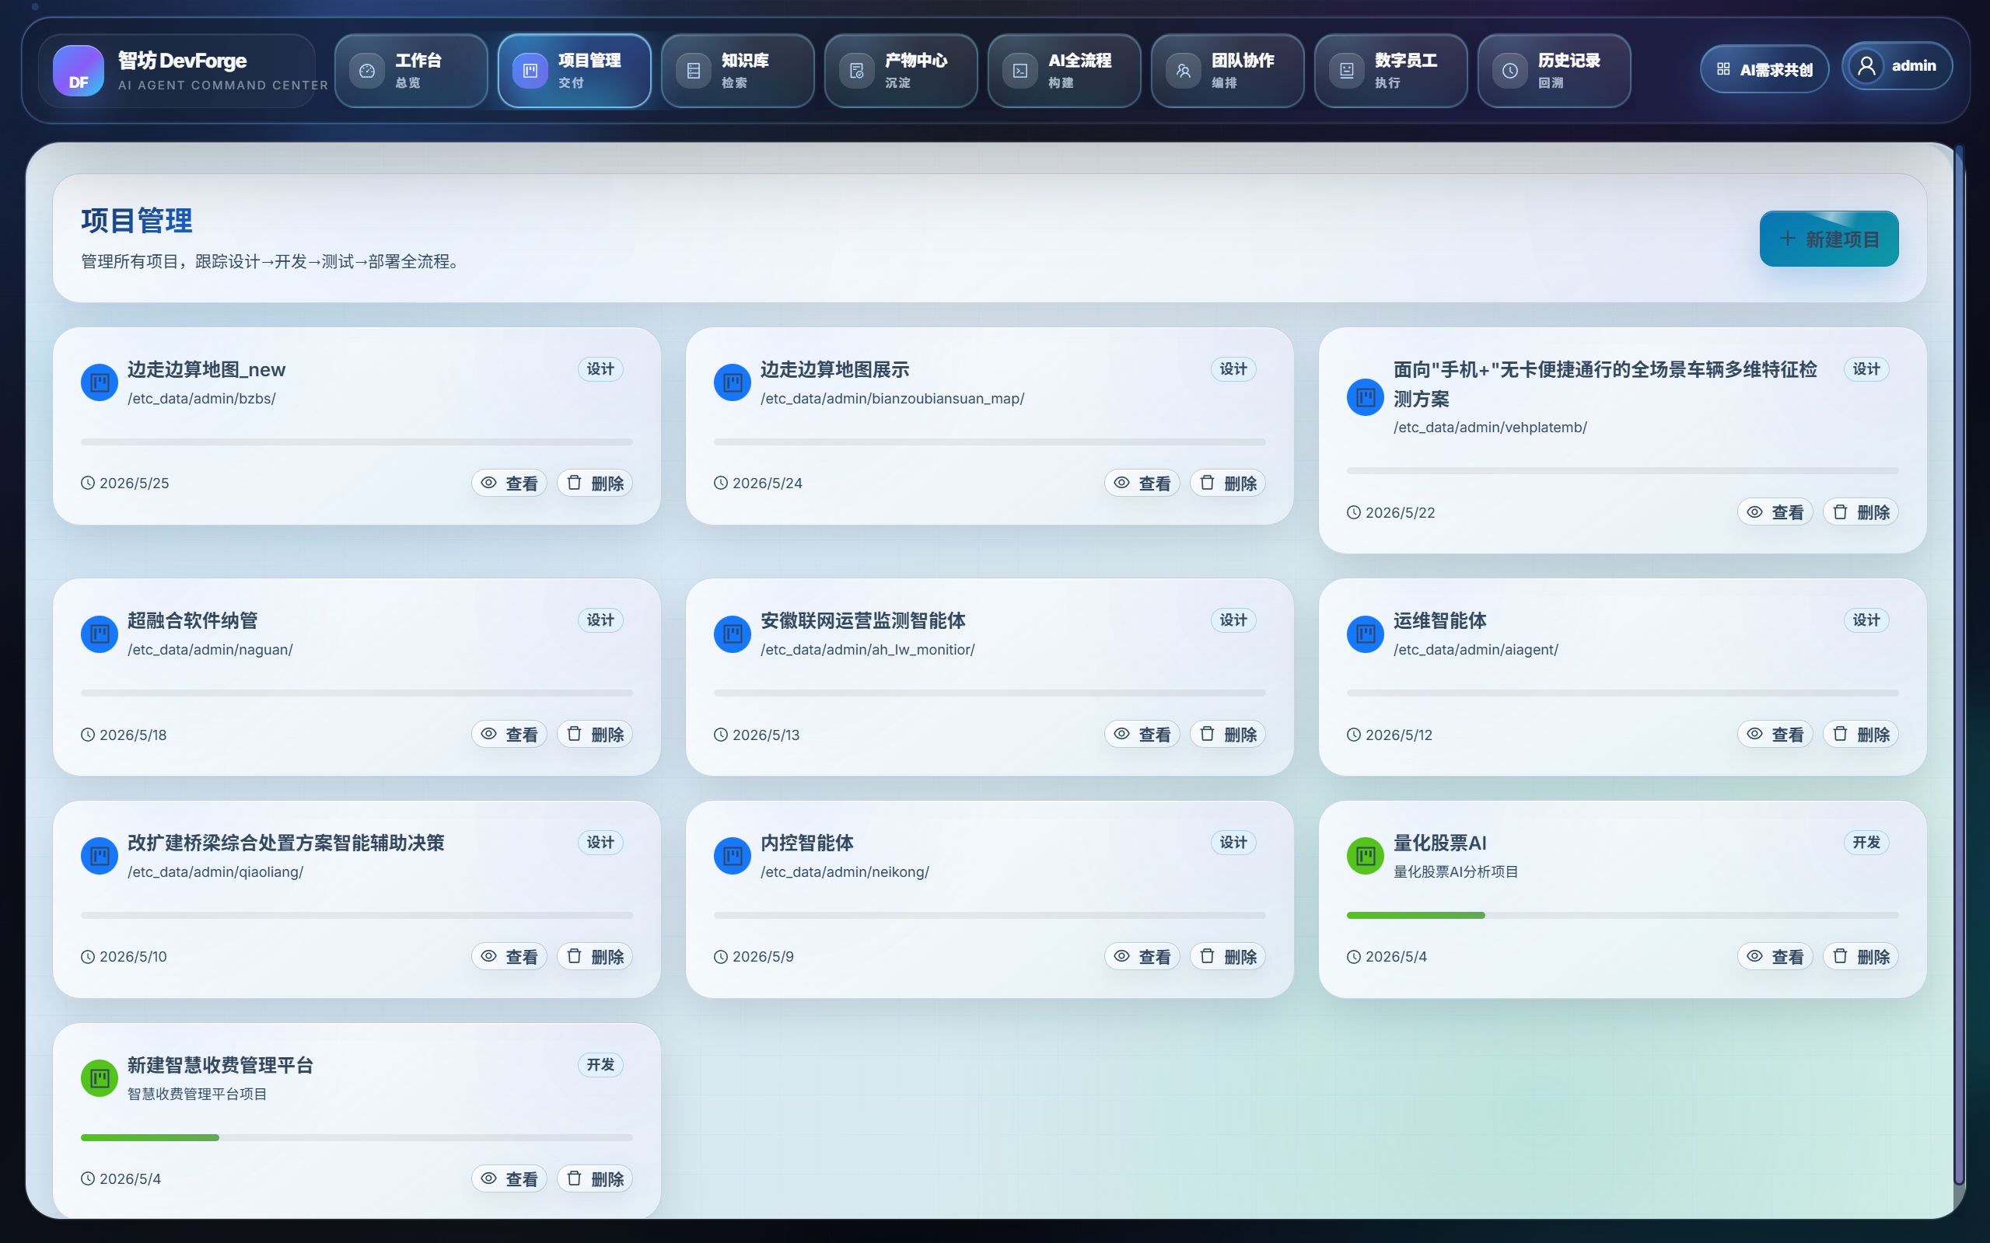
Task: View the 新建智慧收费管理平台 project
Action: [509, 1178]
